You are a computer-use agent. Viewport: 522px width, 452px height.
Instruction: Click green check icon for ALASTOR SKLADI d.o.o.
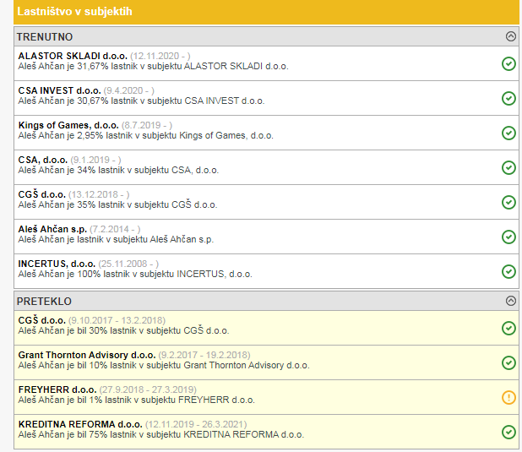[x=508, y=63]
